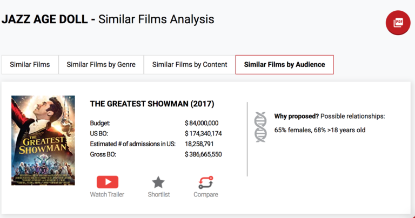
Task: Click the Watch Trailer text label
Action: [107, 194]
